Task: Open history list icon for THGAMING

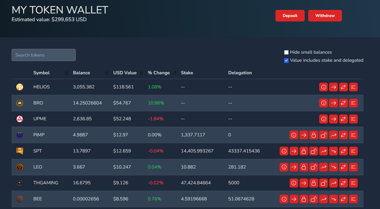Action: pos(353,183)
